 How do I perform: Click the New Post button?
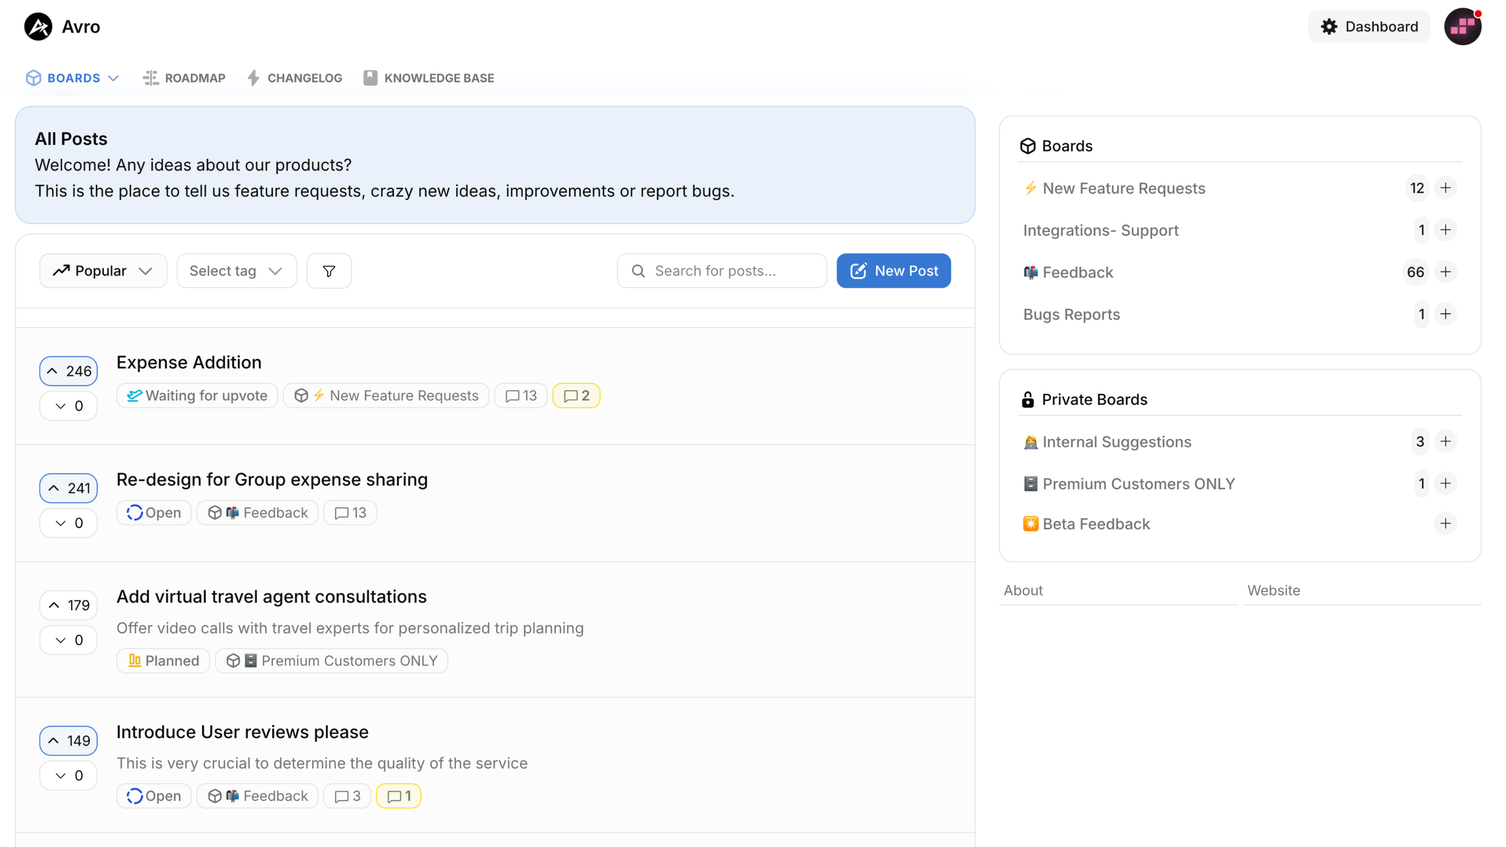[x=893, y=271]
